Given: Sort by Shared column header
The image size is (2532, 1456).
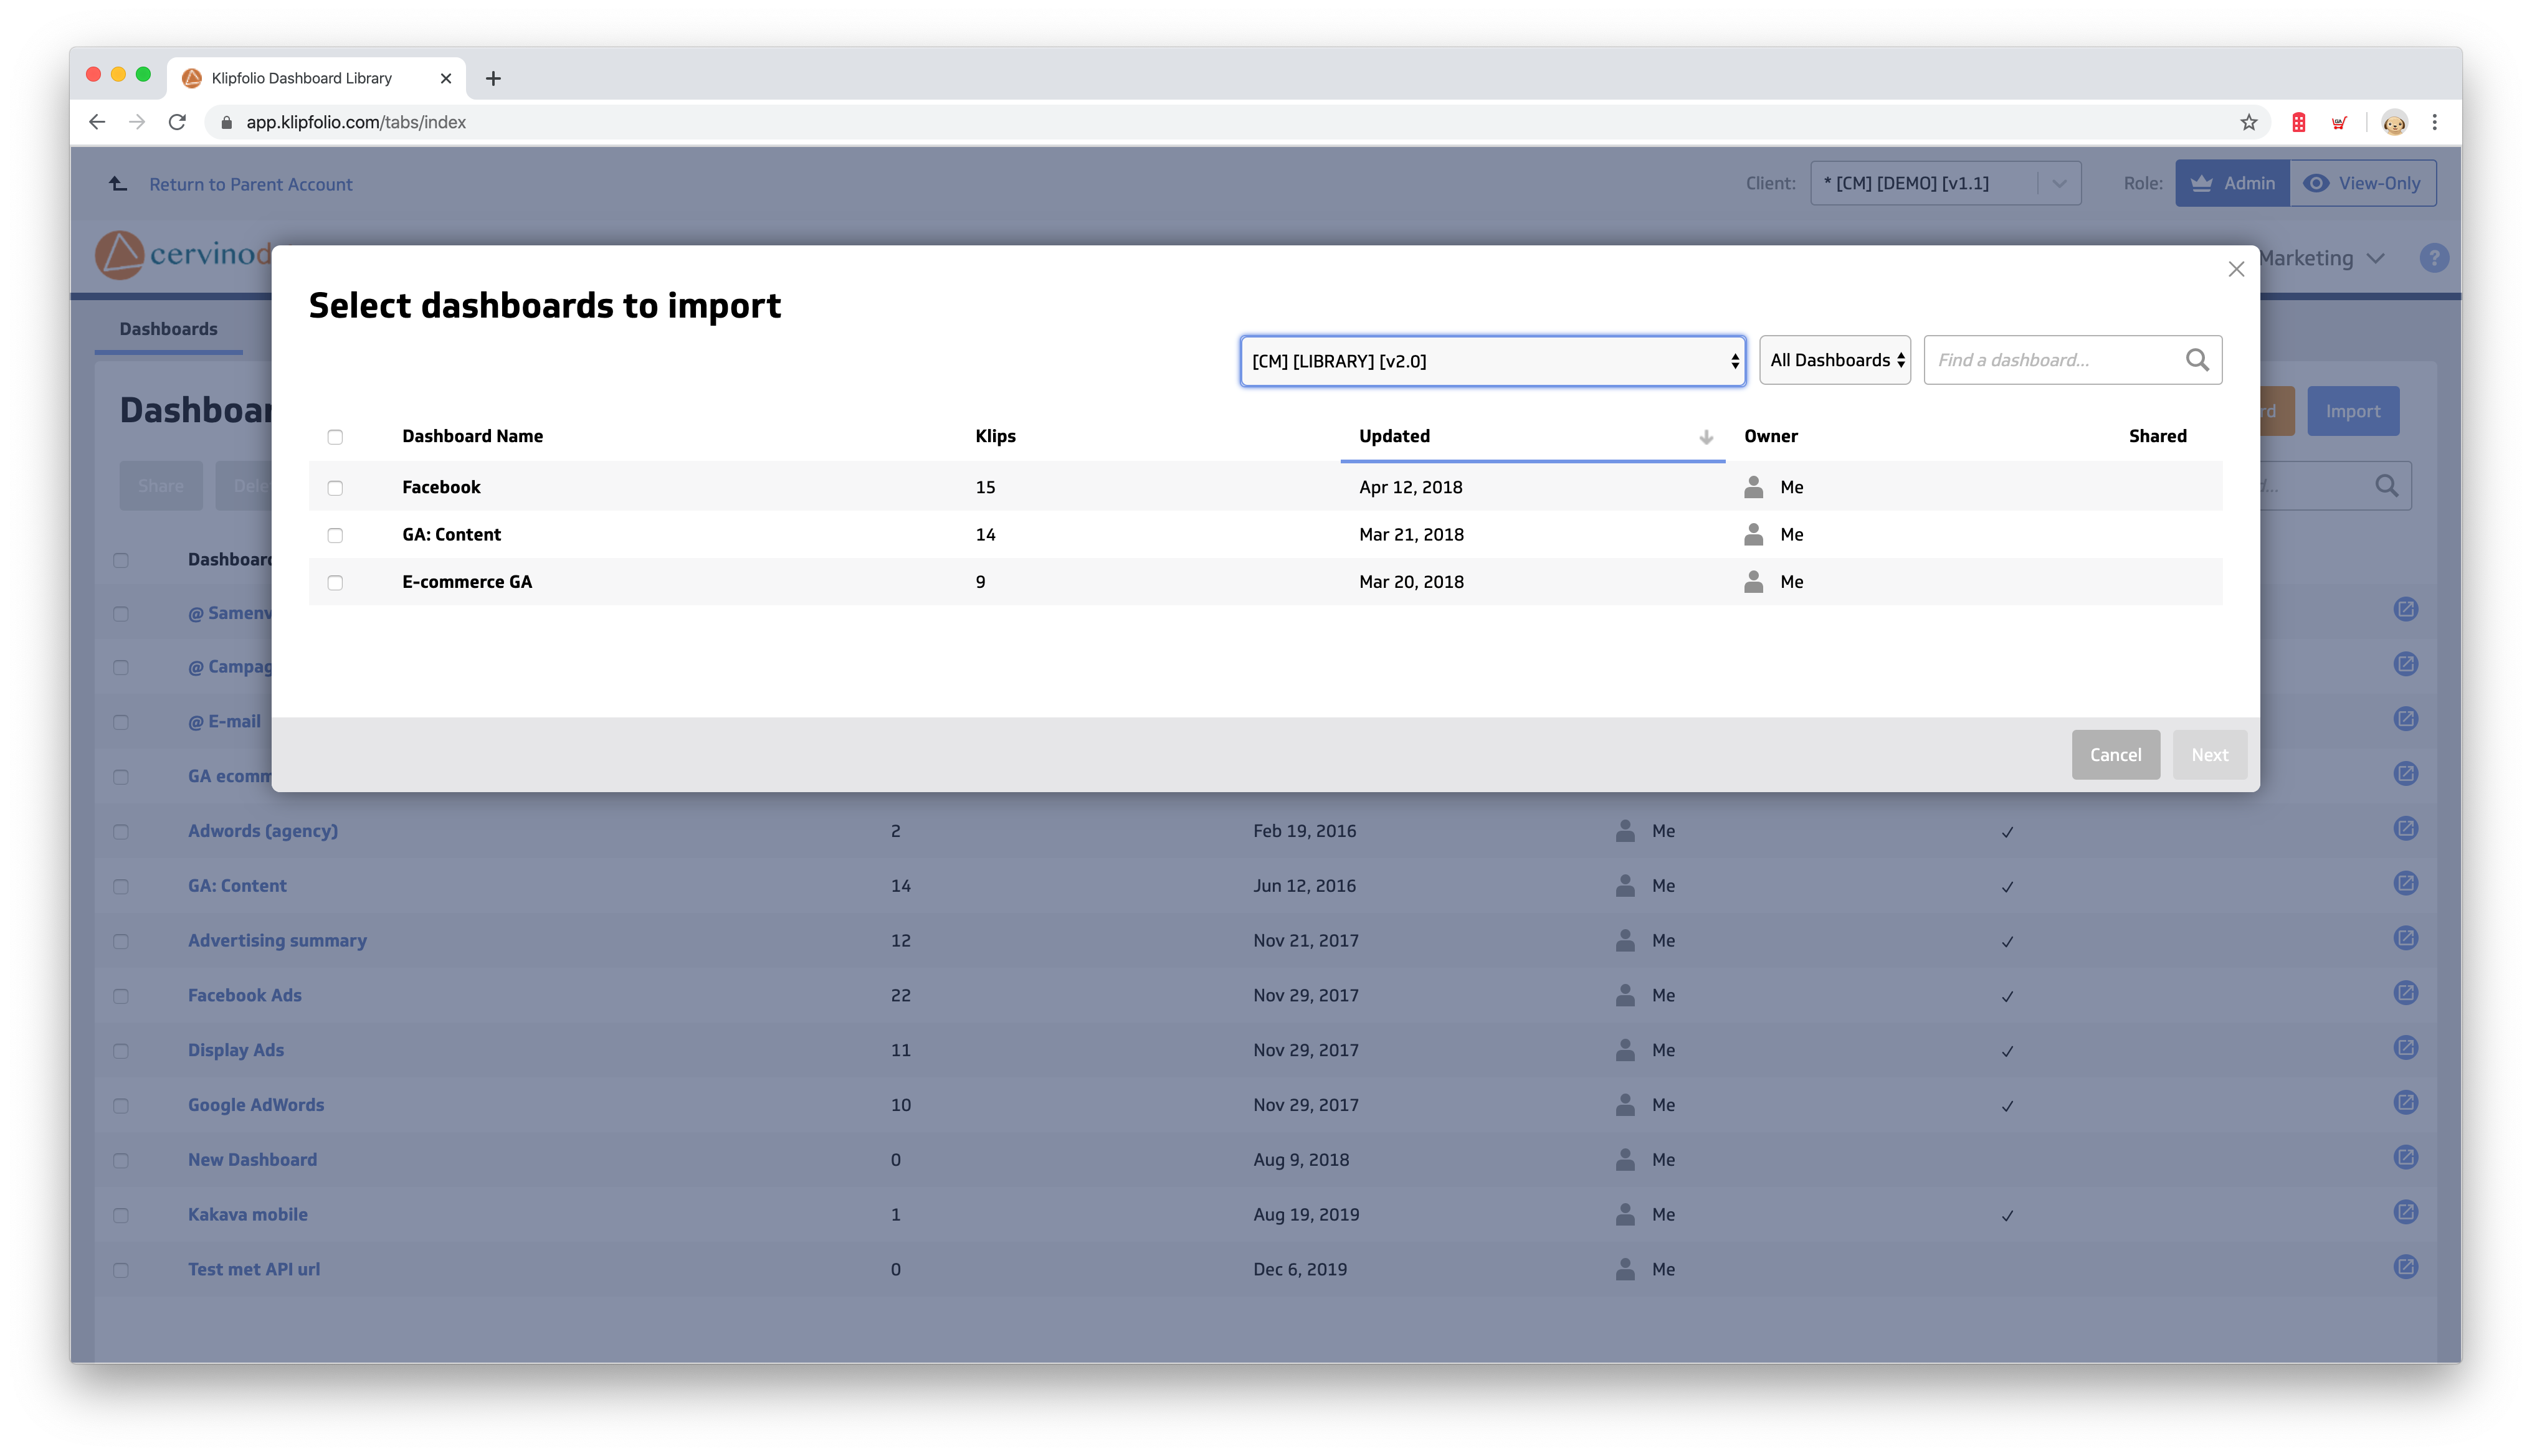Looking at the screenshot, I should tap(2157, 436).
